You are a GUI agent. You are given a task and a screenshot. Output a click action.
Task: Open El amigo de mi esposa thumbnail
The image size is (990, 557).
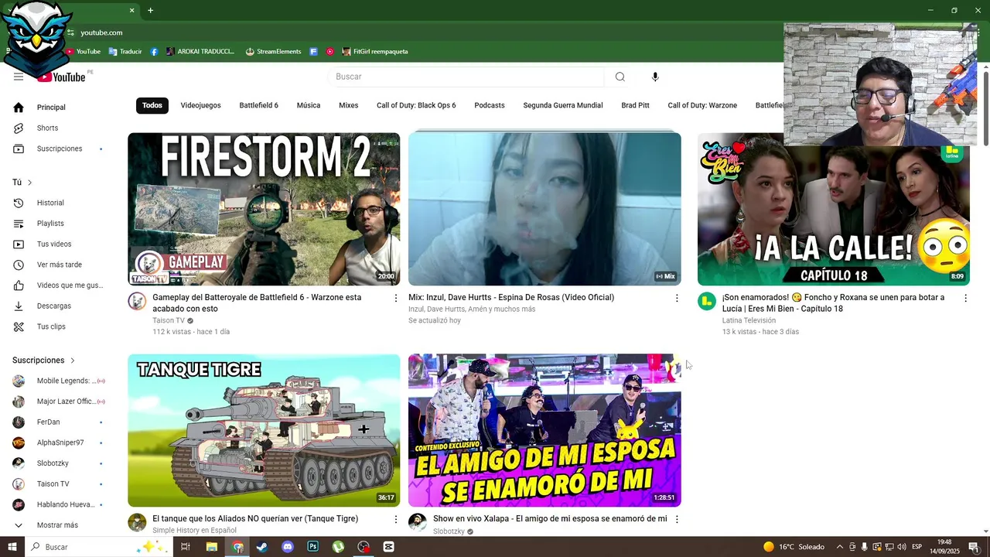544,430
